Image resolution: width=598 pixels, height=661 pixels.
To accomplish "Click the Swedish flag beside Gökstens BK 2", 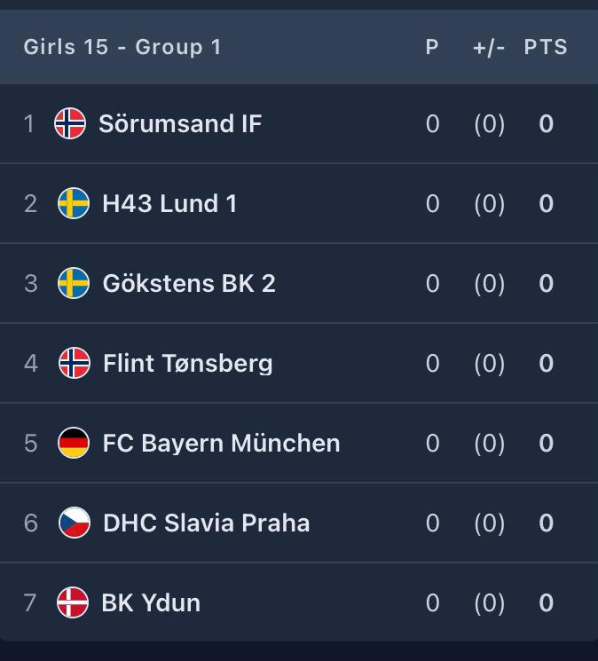I will pyautogui.click(x=74, y=283).
